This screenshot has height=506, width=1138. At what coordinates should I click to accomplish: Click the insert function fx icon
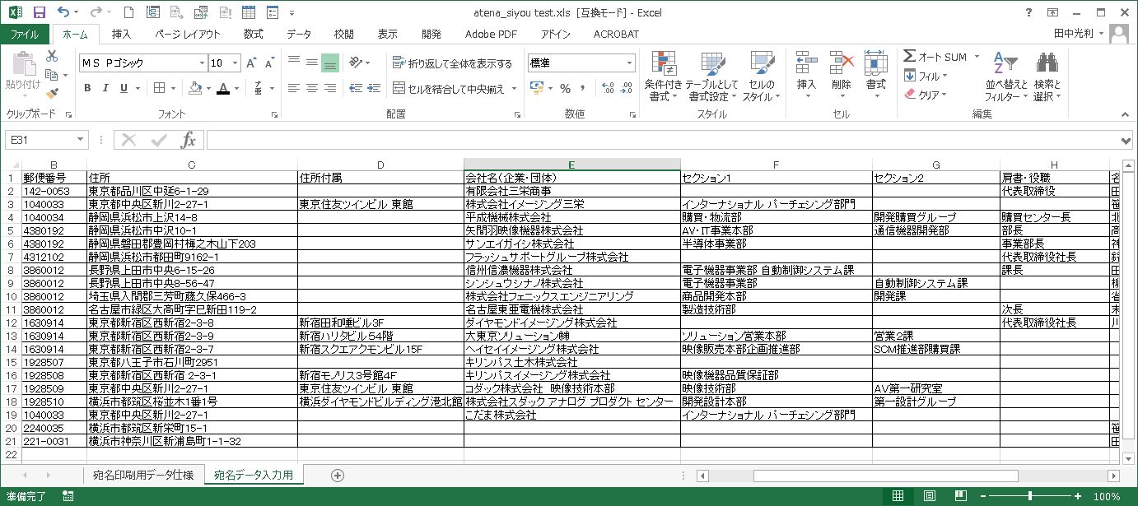[188, 140]
